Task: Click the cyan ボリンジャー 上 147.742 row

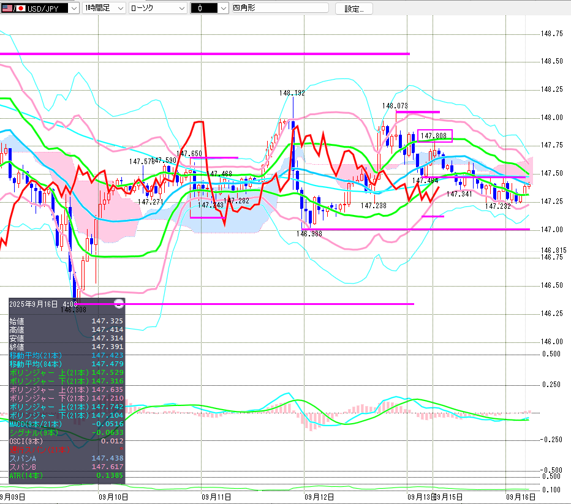Action: click(x=66, y=407)
